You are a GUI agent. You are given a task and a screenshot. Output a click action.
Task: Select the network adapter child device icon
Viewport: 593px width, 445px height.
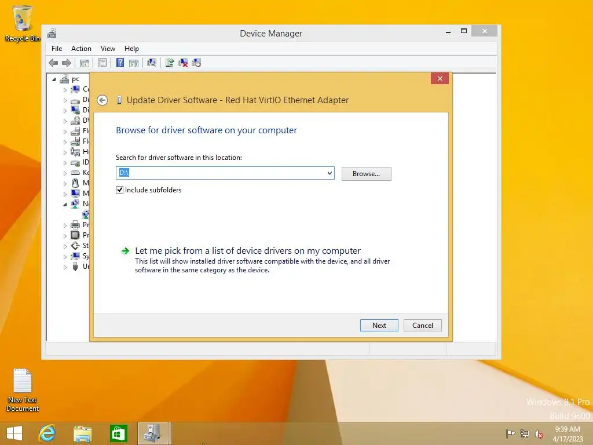coord(86,214)
